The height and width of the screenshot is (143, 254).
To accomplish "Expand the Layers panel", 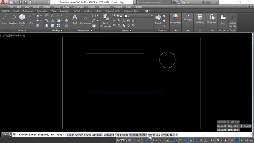I will pyautogui.click(x=126, y=31).
